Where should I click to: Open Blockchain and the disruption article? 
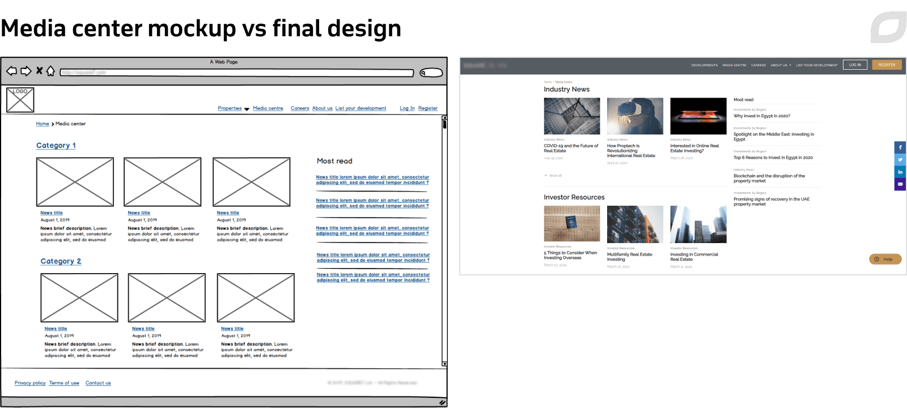[769, 178]
